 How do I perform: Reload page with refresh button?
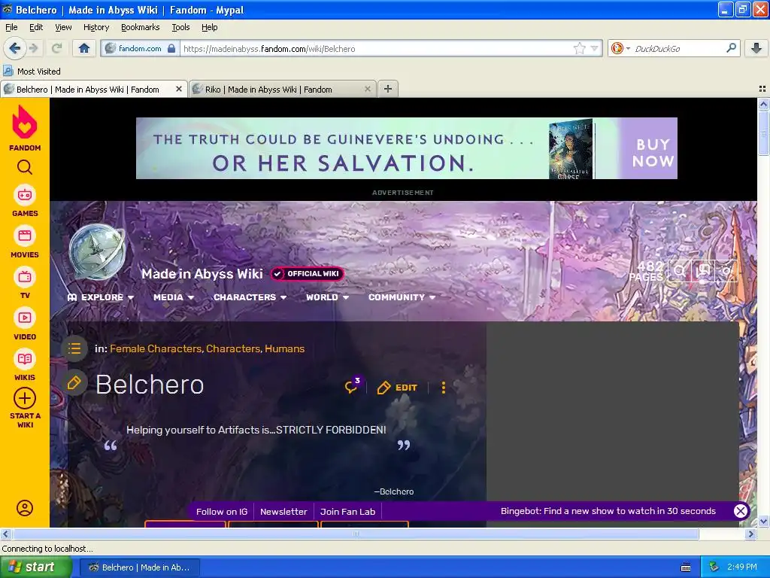(56, 48)
